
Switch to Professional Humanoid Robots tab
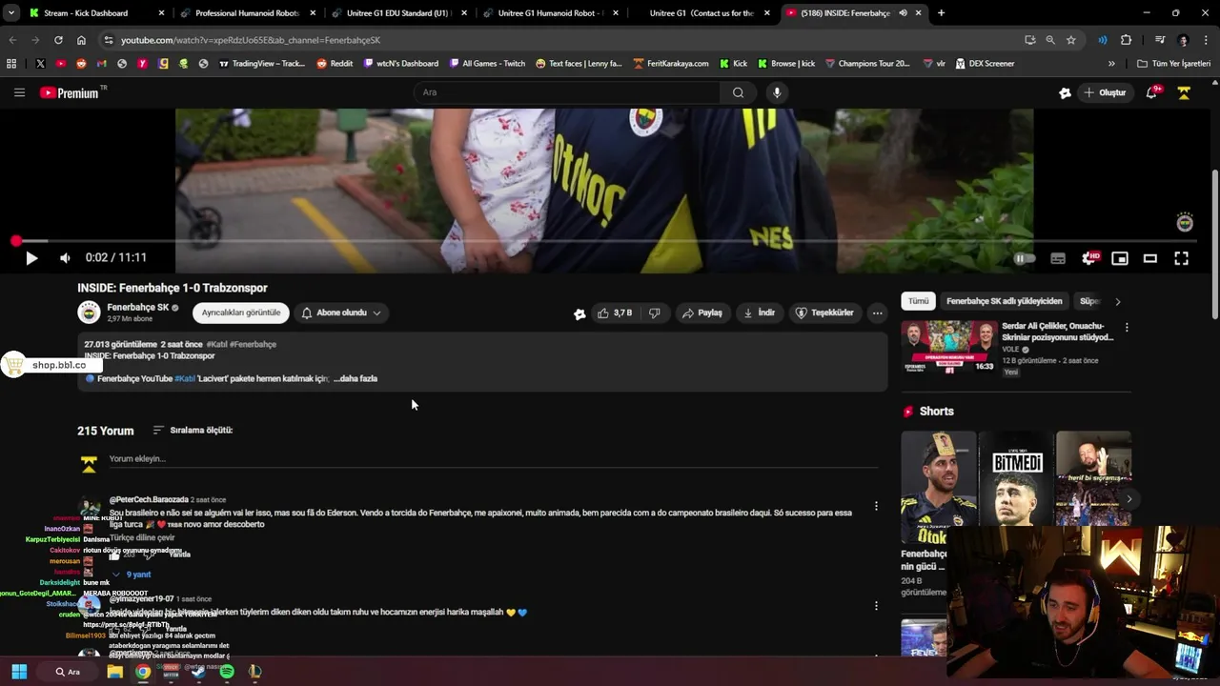[x=247, y=13]
